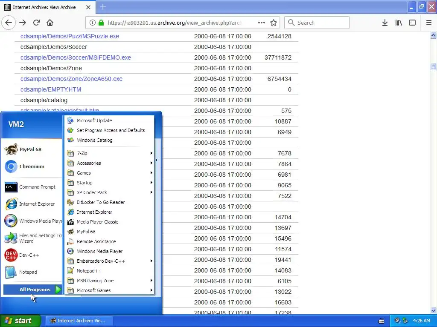Launch Media Player Classic
The image size is (437, 327).
(109, 221)
